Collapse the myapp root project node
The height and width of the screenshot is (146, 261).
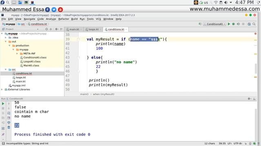[2, 34]
